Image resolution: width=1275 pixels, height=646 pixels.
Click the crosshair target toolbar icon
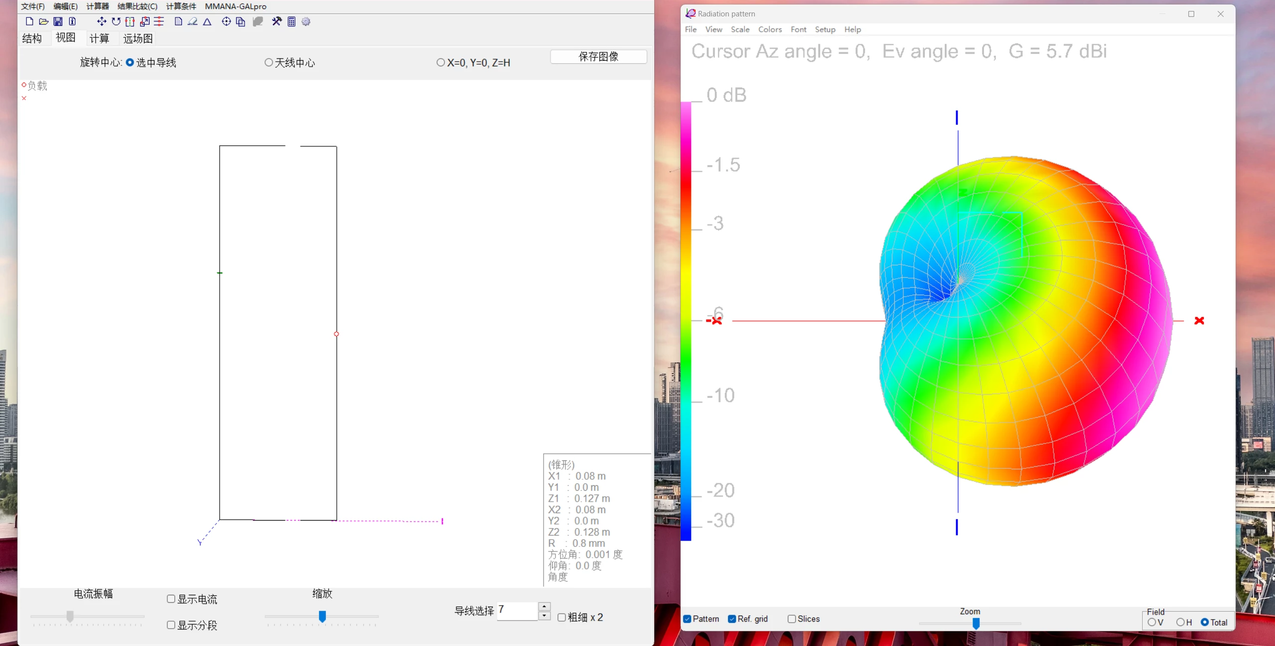click(226, 21)
